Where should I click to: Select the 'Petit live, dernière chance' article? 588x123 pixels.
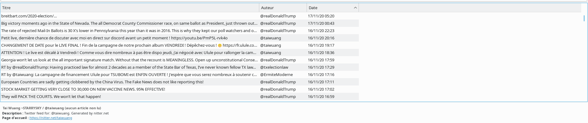(x=179, y=38)
